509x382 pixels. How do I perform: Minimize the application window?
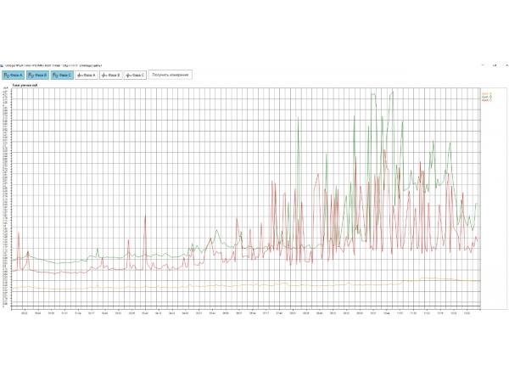(x=484, y=64)
